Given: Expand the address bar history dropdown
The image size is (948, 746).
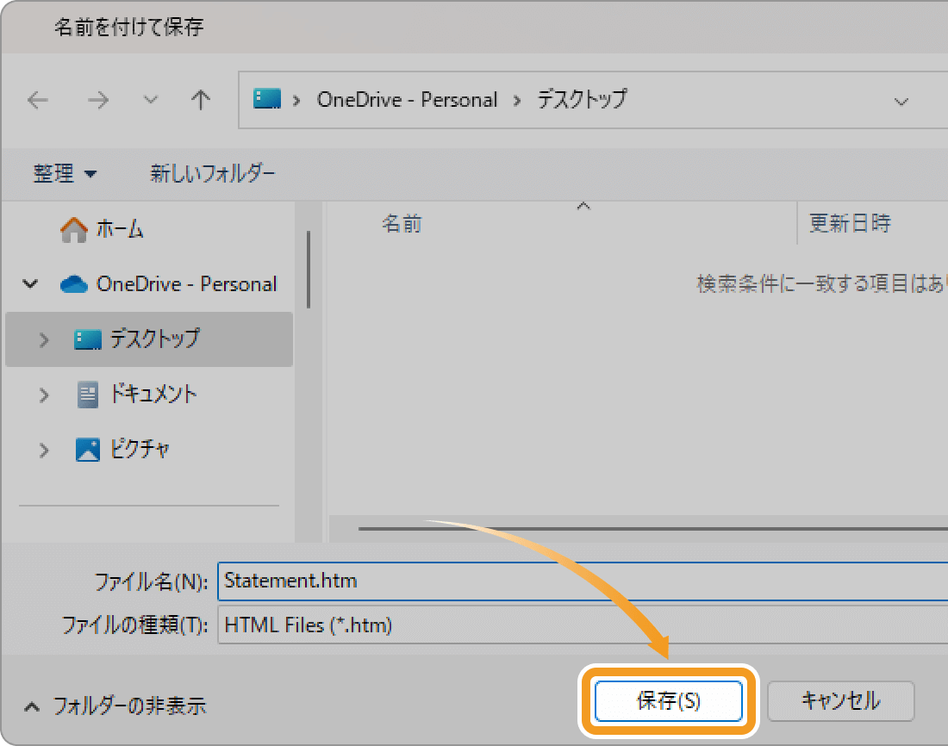Looking at the screenshot, I should [x=901, y=102].
